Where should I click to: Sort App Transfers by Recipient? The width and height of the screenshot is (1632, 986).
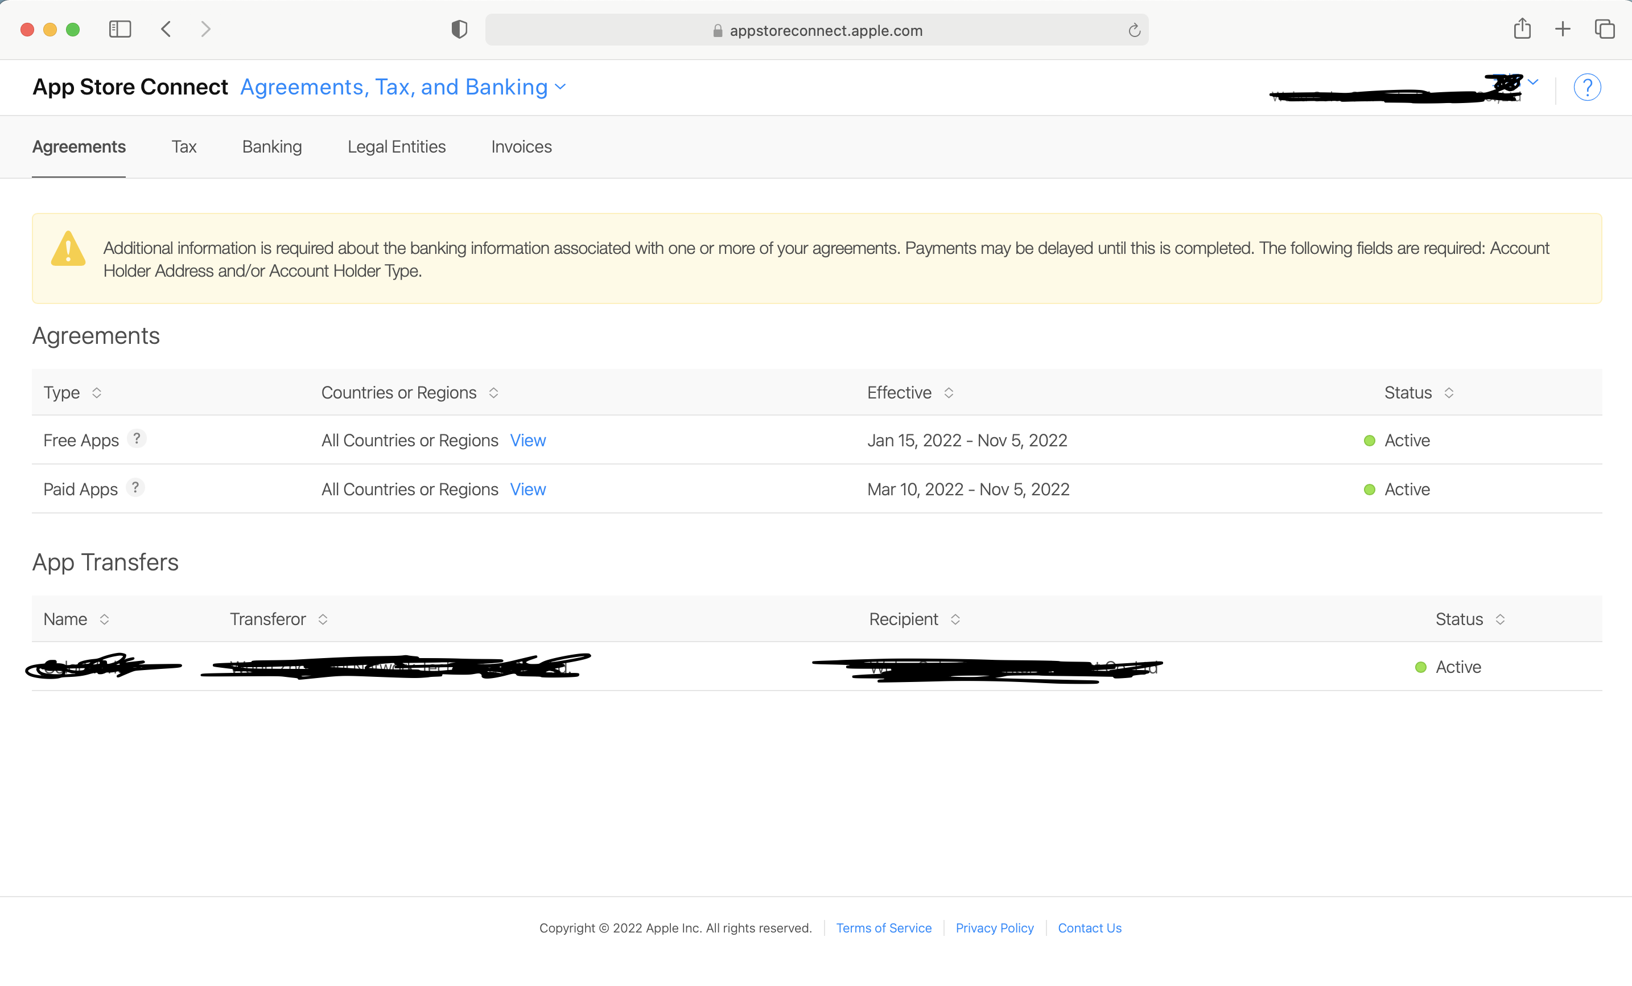pyautogui.click(x=914, y=619)
